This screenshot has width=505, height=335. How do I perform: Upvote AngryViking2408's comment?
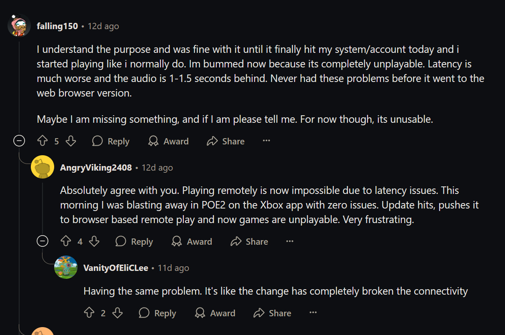click(x=66, y=241)
